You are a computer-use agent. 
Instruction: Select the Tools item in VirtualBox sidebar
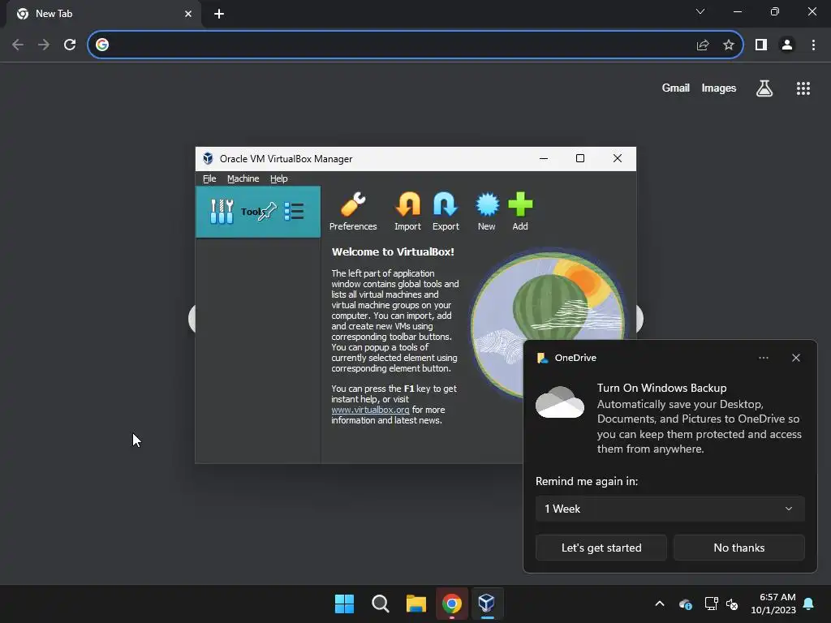(258, 212)
